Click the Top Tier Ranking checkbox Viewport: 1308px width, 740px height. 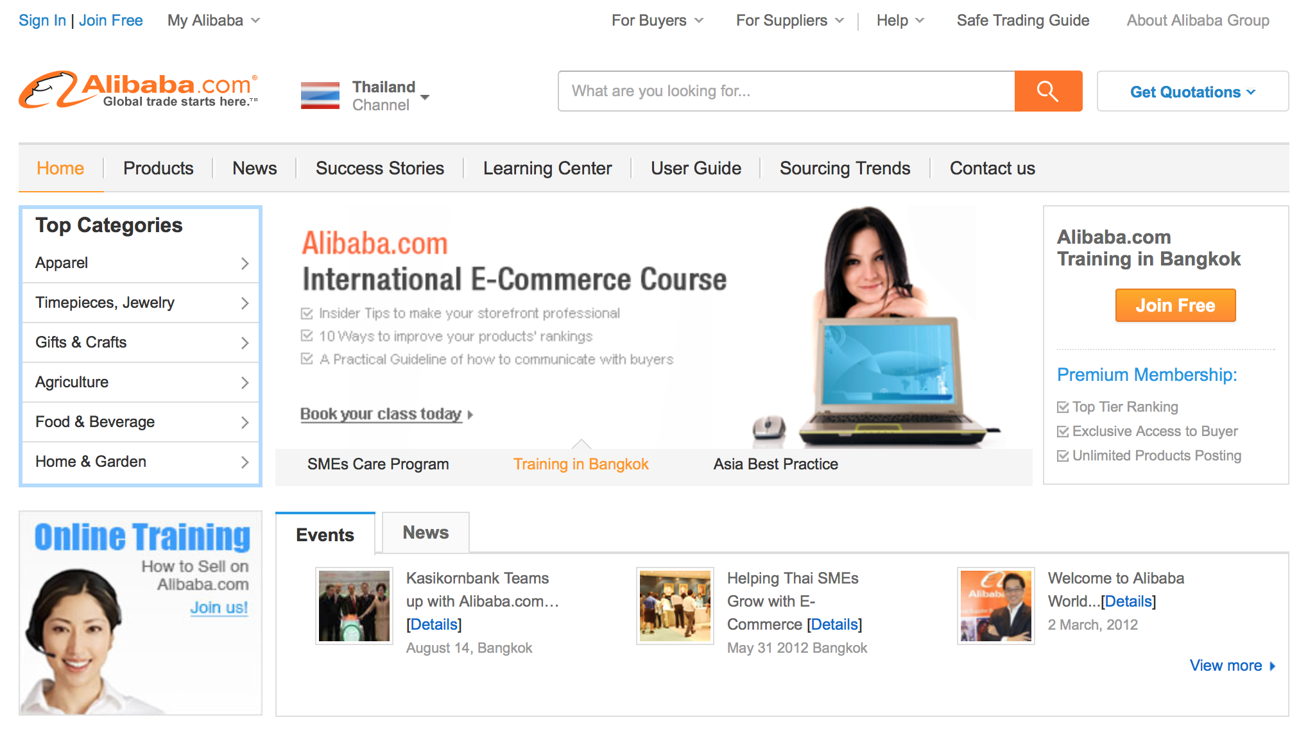(1063, 407)
